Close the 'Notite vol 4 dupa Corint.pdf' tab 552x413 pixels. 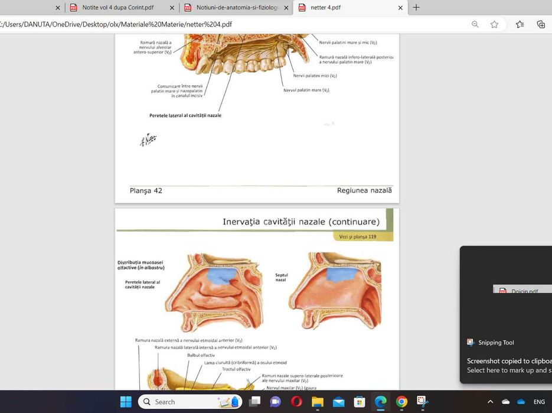(x=172, y=8)
